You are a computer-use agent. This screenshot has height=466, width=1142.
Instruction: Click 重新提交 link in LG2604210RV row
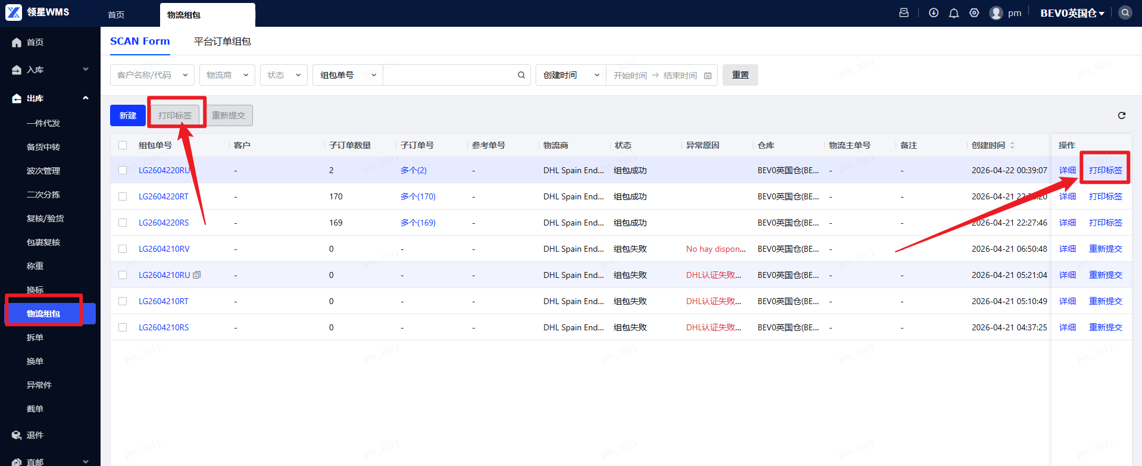[1106, 249]
